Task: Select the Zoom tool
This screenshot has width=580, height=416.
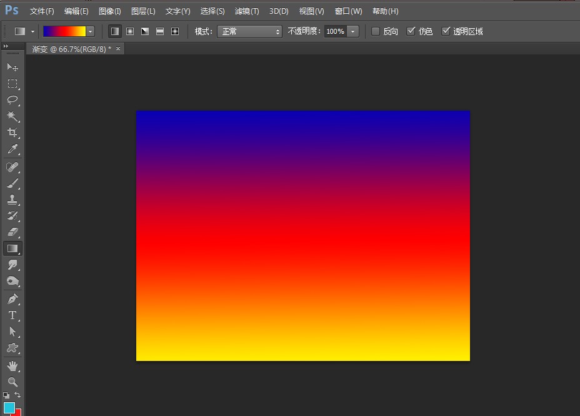Action: pos(12,382)
